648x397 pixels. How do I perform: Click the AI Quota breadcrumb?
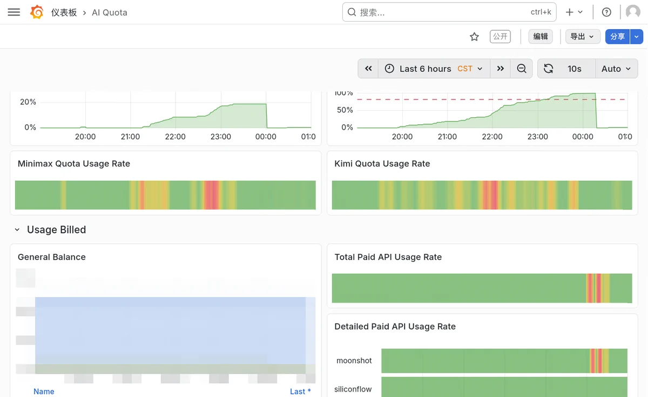pos(110,12)
